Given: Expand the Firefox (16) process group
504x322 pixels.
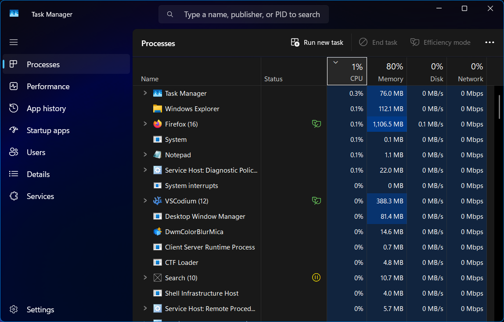Looking at the screenshot, I should pos(145,124).
